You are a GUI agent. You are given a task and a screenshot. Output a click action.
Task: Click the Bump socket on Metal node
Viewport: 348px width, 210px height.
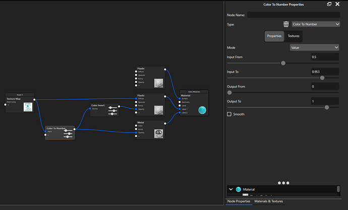pyautogui.click(x=136, y=129)
